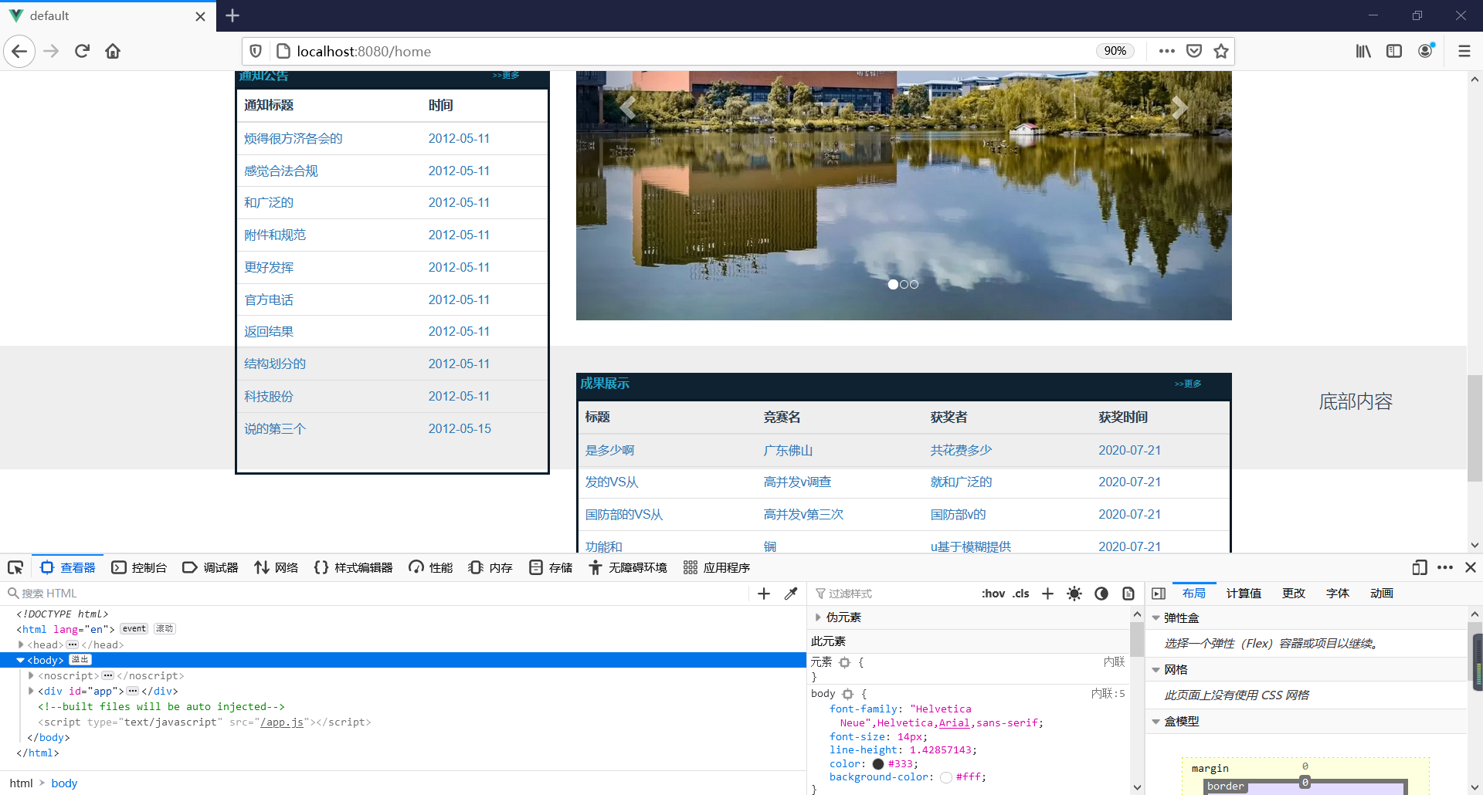This screenshot has height=795, width=1483.
Task: Add a new CSS rule
Action: pyautogui.click(x=1047, y=594)
